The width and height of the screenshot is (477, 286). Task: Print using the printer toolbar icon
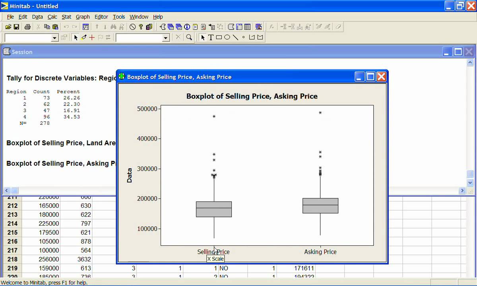click(27, 27)
